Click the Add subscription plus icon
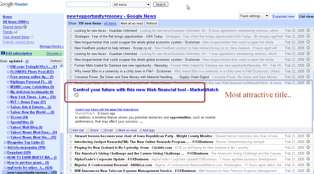The image size is (314, 174). tap(3, 53)
